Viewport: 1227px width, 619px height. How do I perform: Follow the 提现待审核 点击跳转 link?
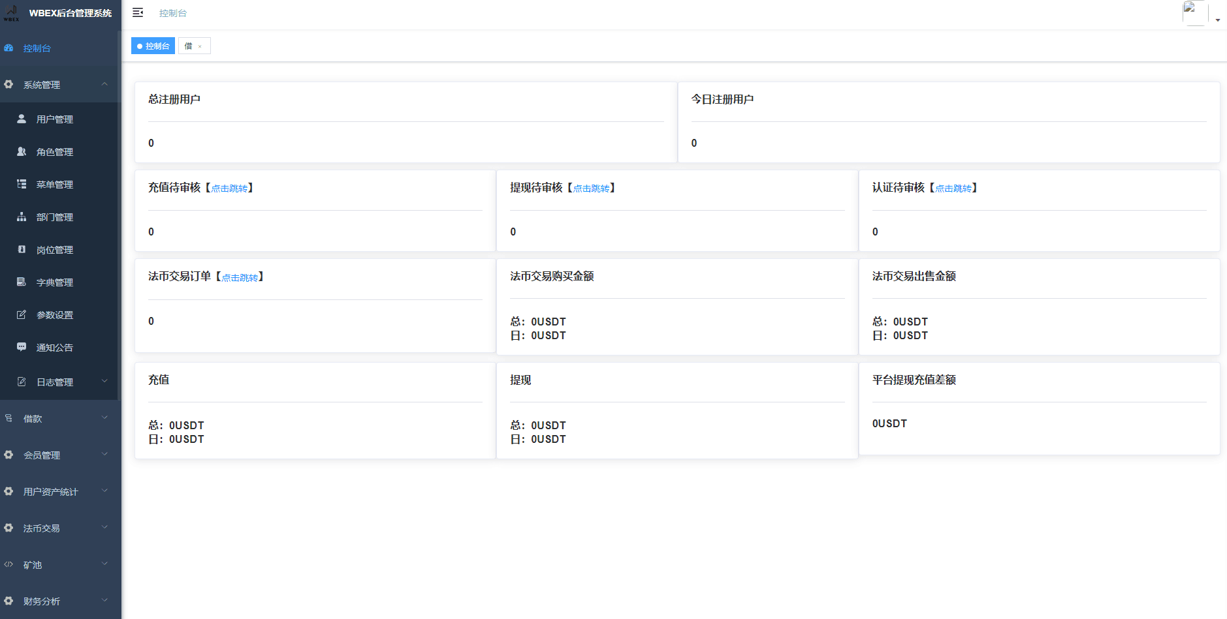click(x=591, y=189)
